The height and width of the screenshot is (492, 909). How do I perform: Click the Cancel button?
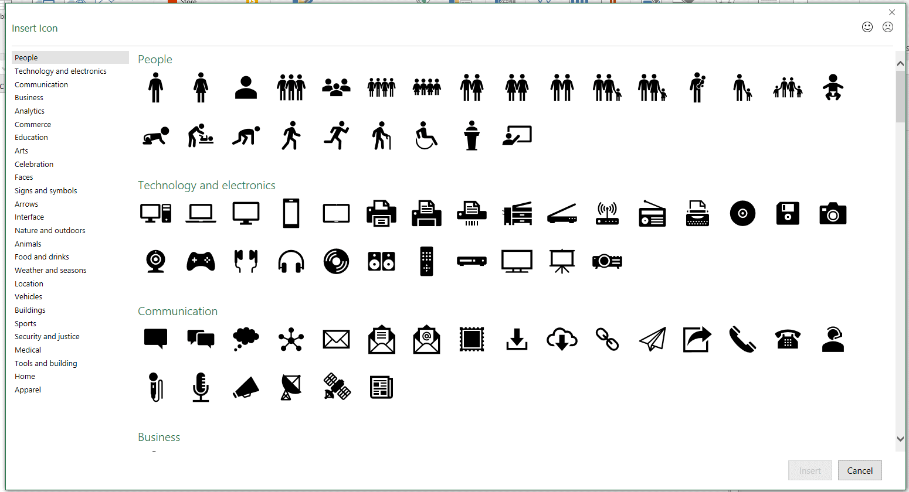coord(860,471)
